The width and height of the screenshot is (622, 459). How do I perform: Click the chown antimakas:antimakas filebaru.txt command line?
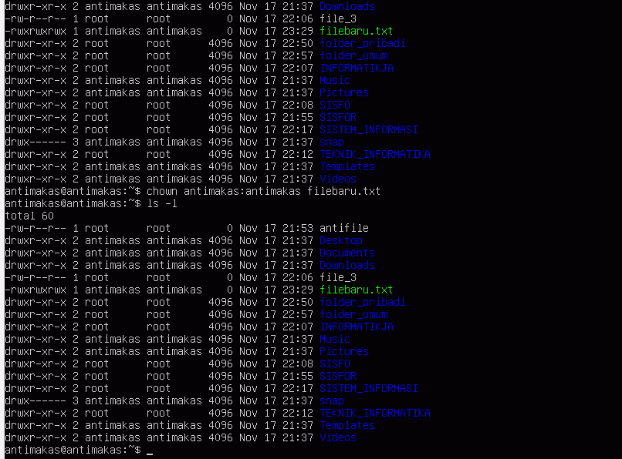tap(192, 191)
